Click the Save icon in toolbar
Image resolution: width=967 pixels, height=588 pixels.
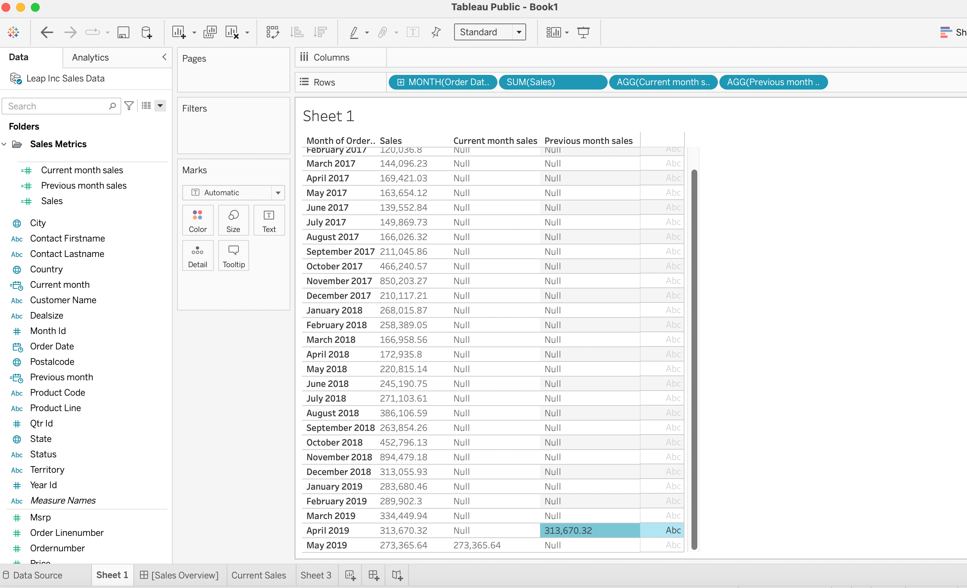click(x=123, y=32)
